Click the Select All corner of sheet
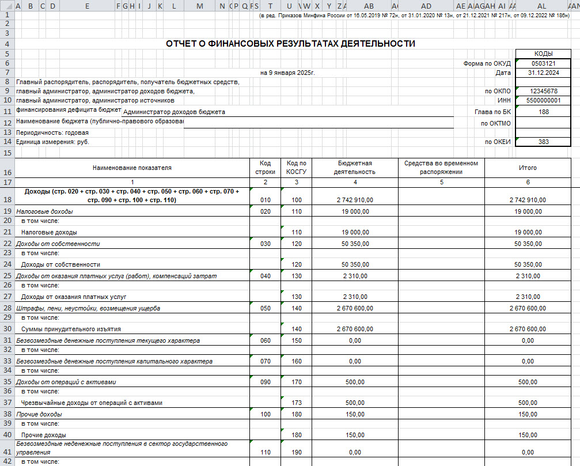The height and width of the screenshot is (466, 580). pos(7,6)
